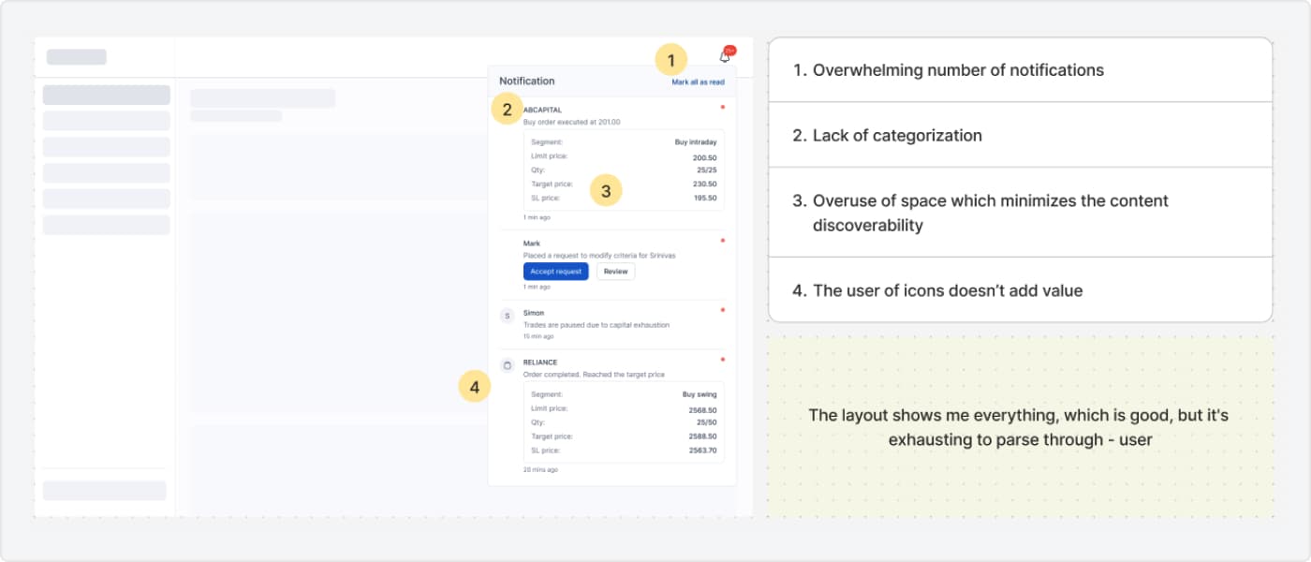Screen dimensions: 1311x562
Task: Click the '15 min ago' timestamp
Action: 538,336
